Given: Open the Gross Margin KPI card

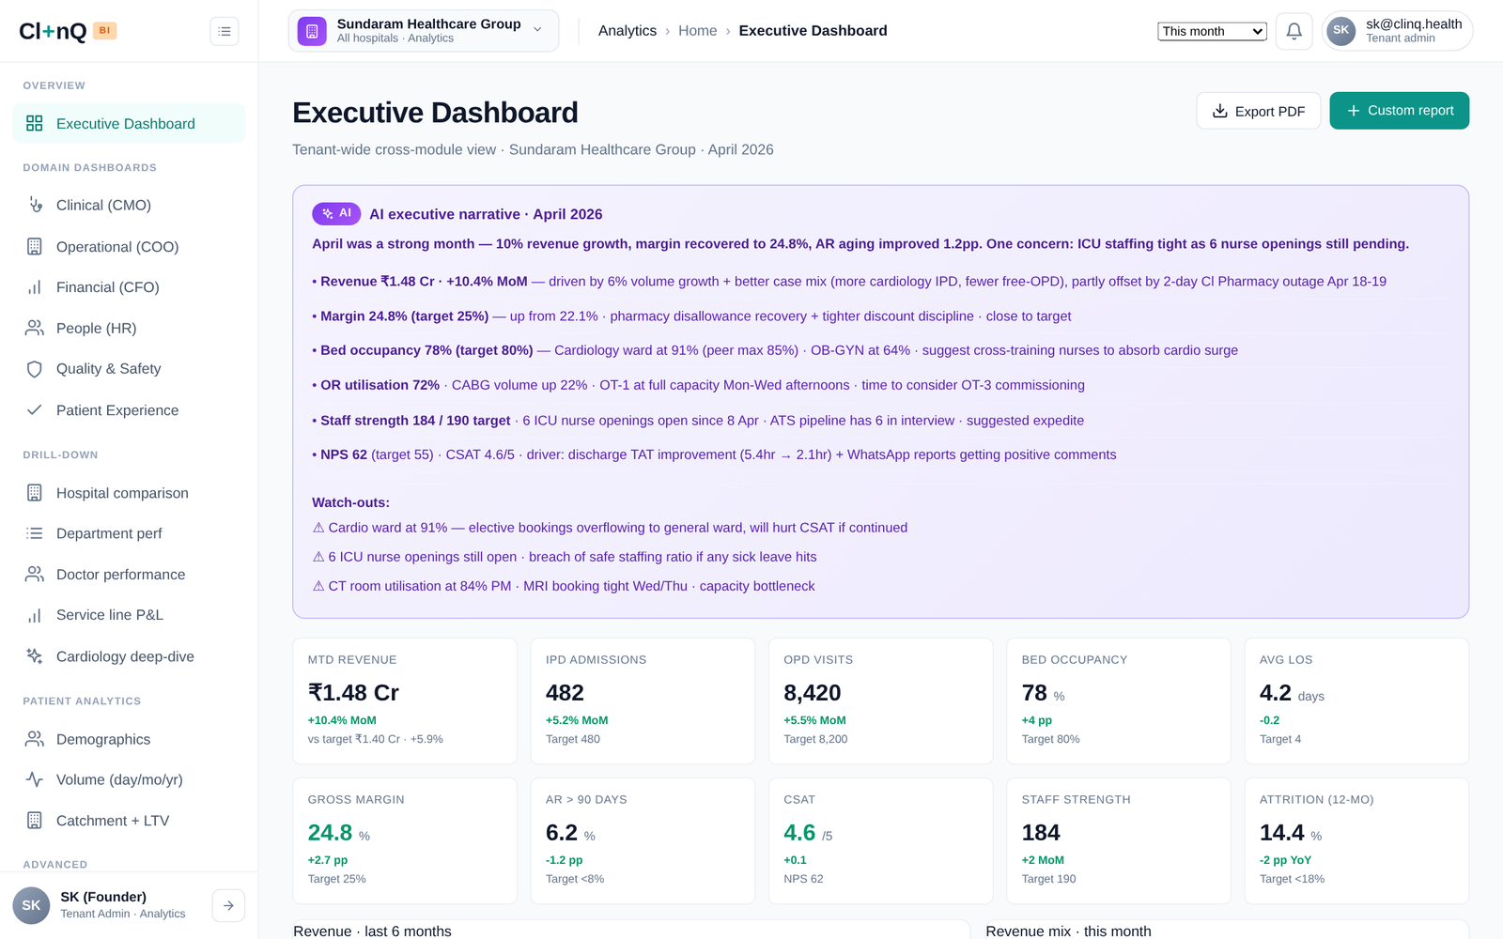Looking at the screenshot, I should point(405,840).
